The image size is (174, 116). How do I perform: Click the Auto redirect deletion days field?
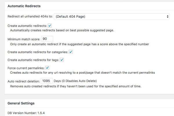[47, 81]
